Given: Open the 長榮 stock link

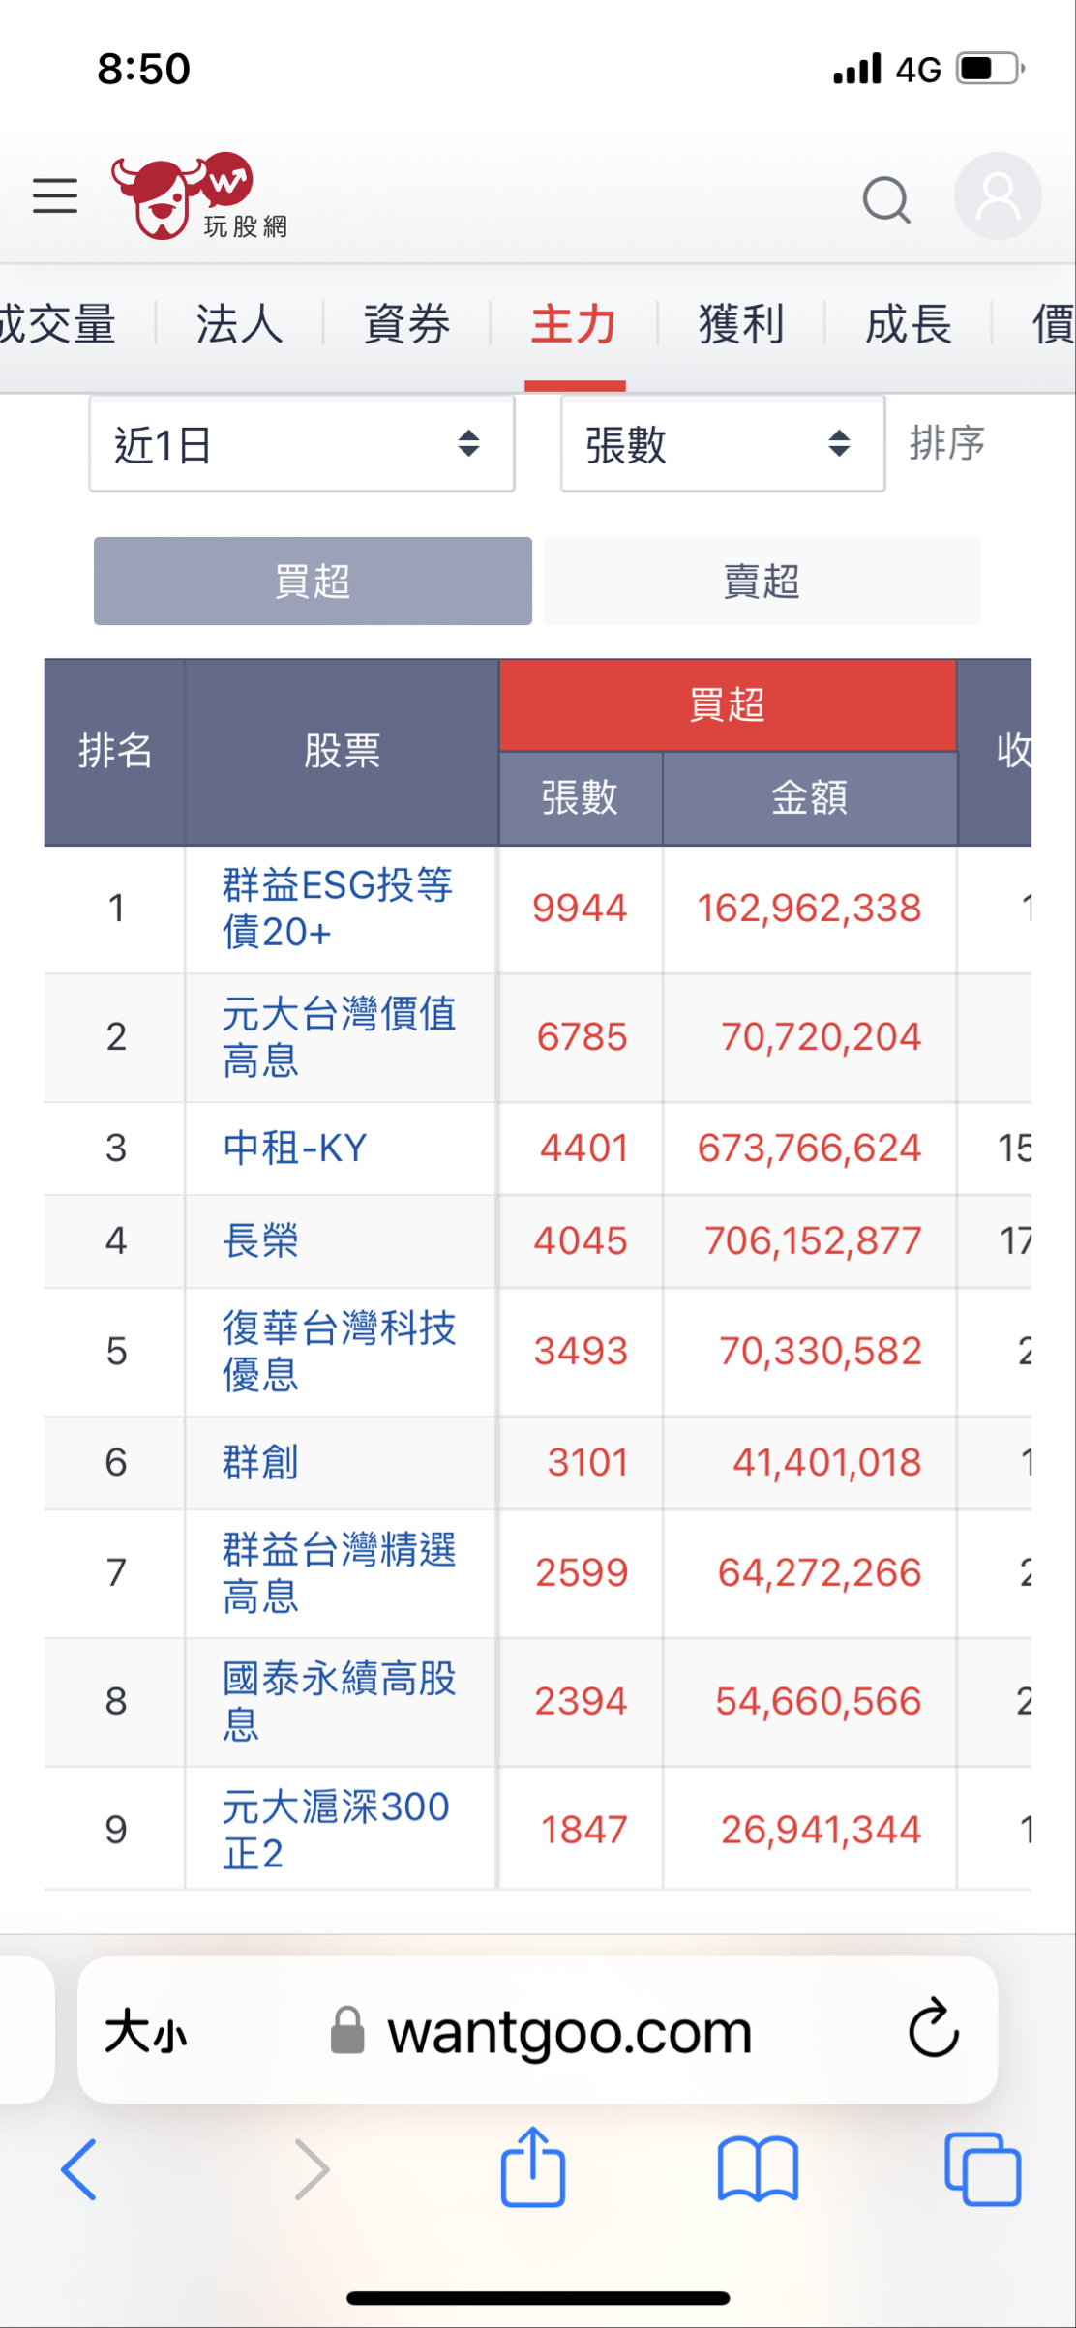Looking at the screenshot, I should [260, 1240].
